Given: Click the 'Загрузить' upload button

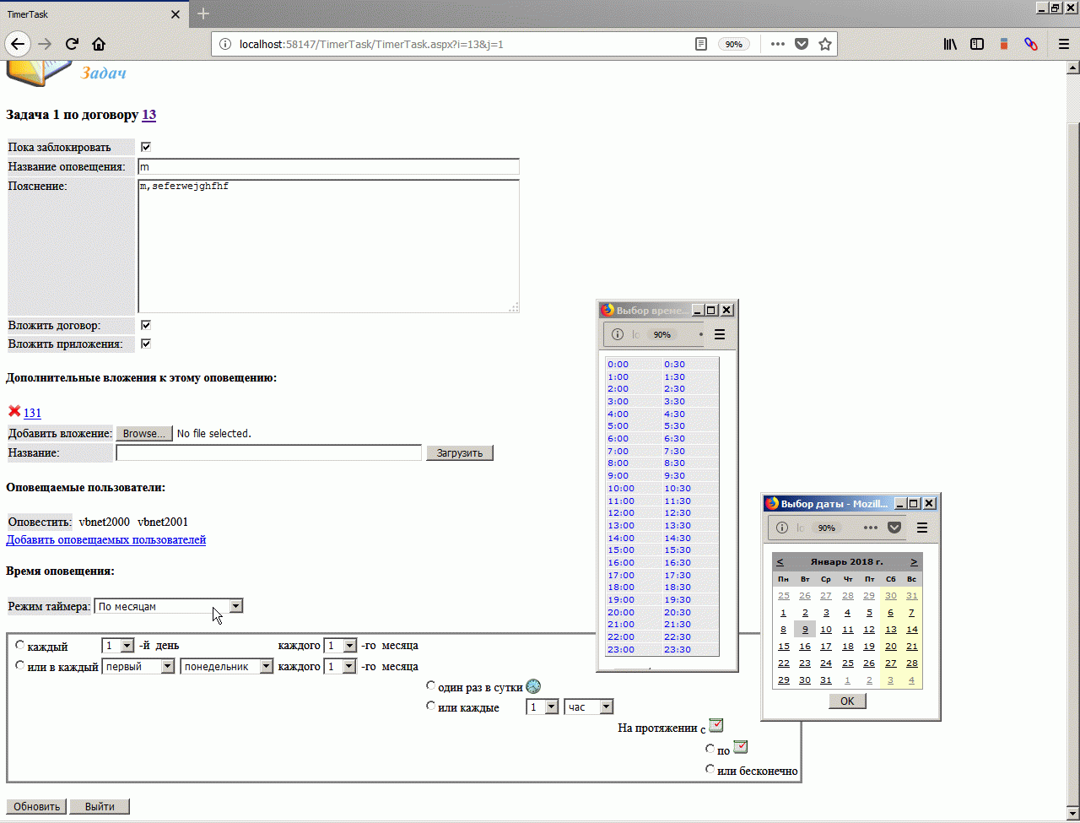Looking at the screenshot, I should 460,453.
